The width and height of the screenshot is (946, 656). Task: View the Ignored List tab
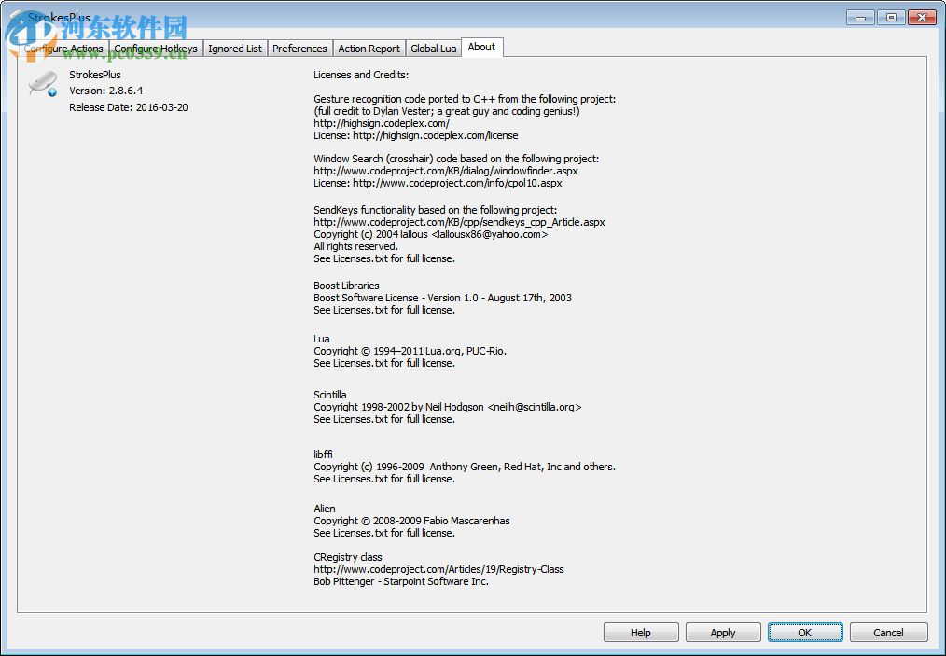coord(234,48)
